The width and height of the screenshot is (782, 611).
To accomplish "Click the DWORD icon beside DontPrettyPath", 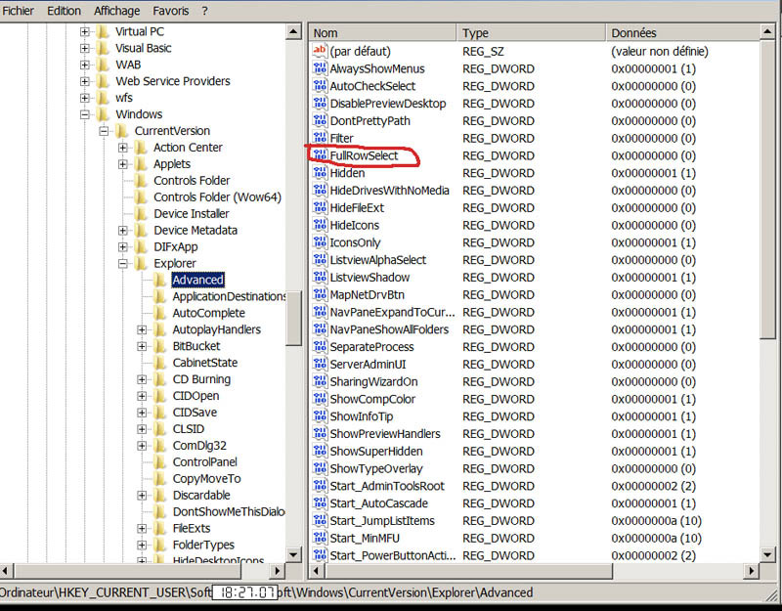I will coord(320,120).
